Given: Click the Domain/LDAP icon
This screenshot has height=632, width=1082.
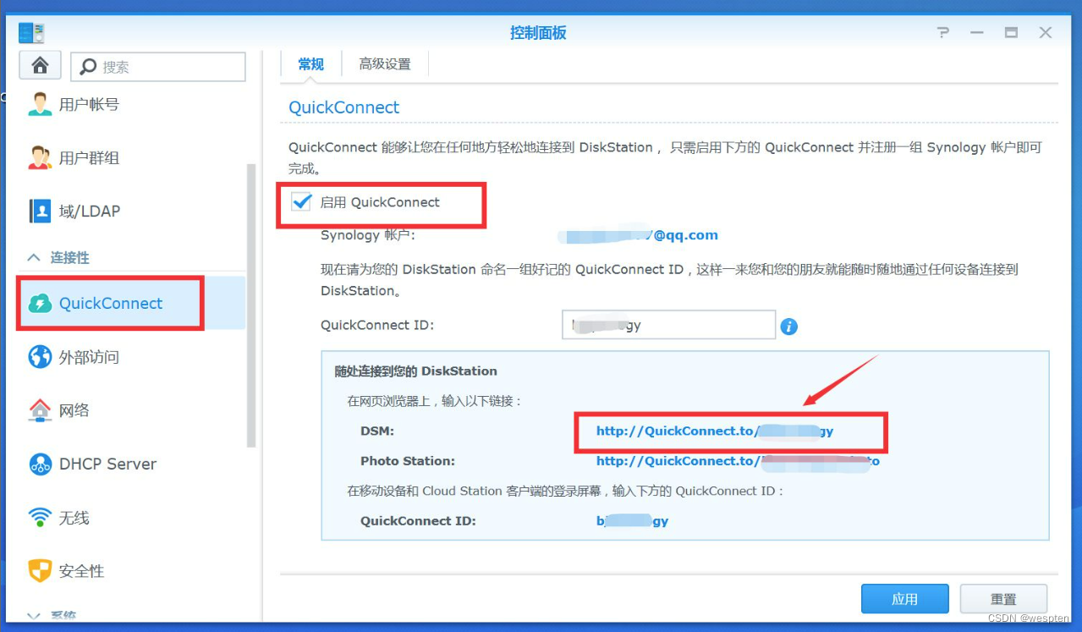Looking at the screenshot, I should (40, 211).
